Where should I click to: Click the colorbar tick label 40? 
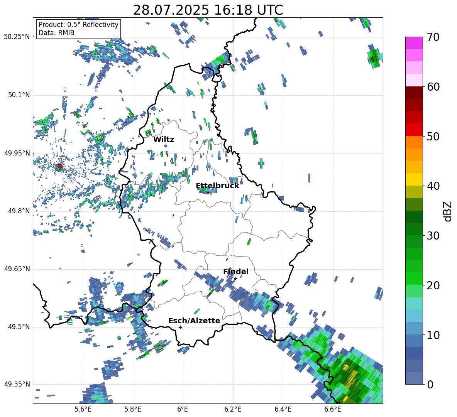433,186
